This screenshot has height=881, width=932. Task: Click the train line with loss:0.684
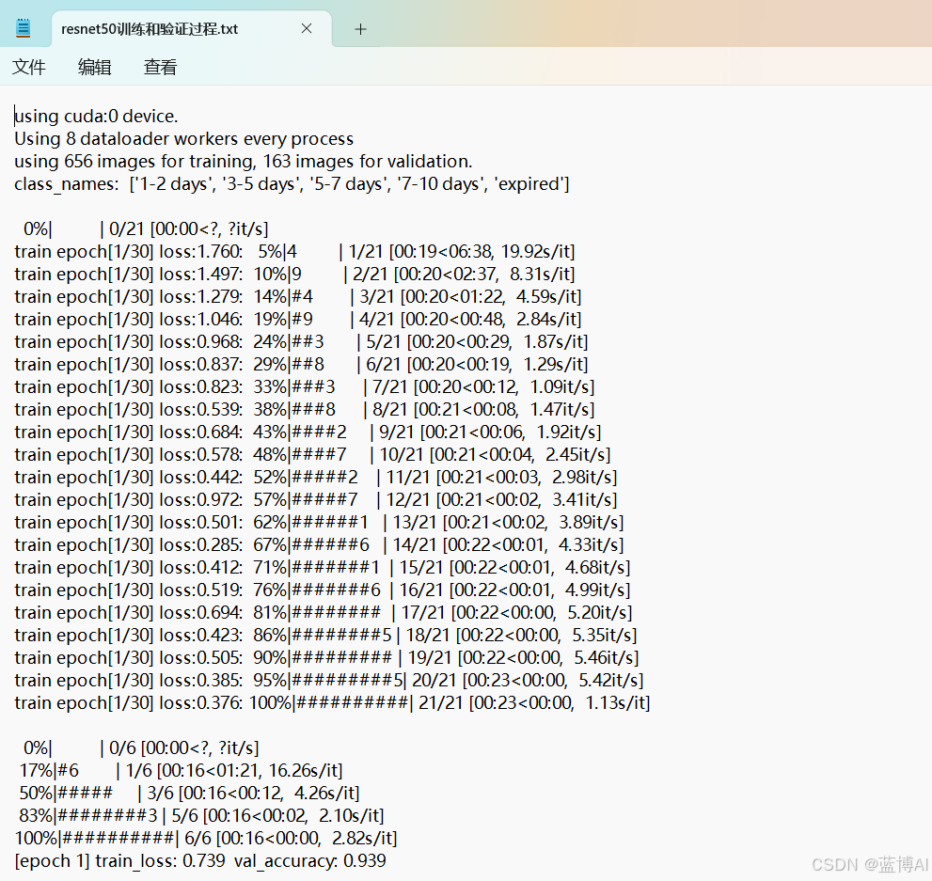tap(308, 432)
